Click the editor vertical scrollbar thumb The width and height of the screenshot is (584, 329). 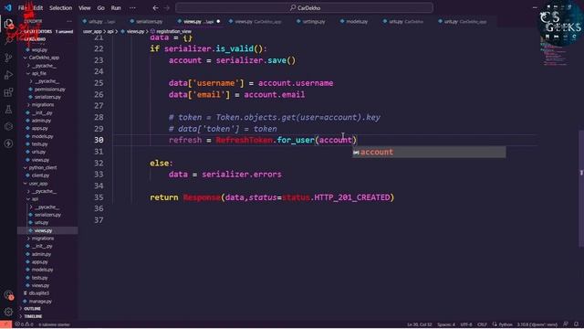pyautogui.click(x=581, y=188)
